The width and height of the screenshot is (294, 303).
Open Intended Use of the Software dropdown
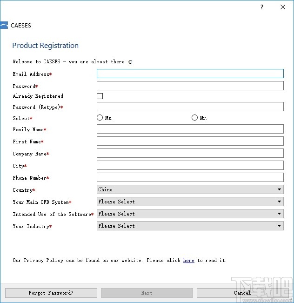pos(190,214)
